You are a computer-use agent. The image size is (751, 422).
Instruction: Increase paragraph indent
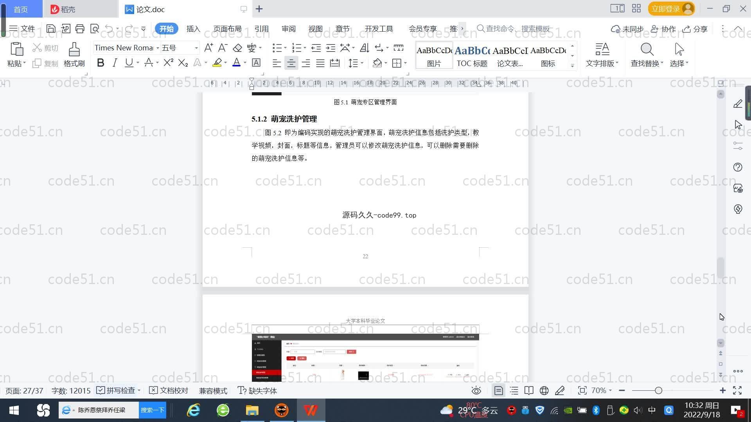(x=331, y=48)
